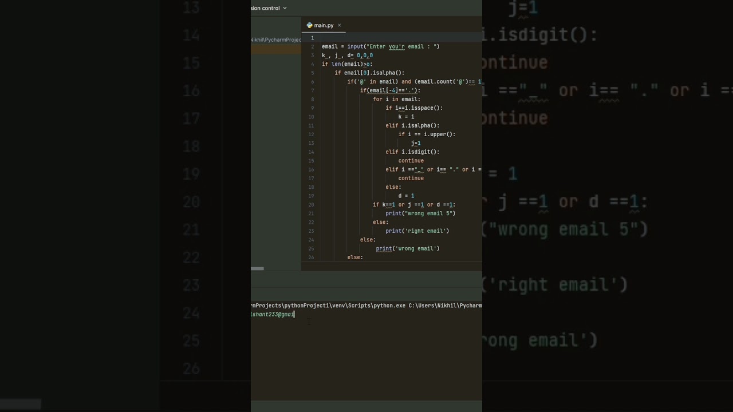Screen dimensions: 733x412
Task: Click the "if(email[-4]=='.')" line
Action: pyautogui.click(x=390, y=90)
